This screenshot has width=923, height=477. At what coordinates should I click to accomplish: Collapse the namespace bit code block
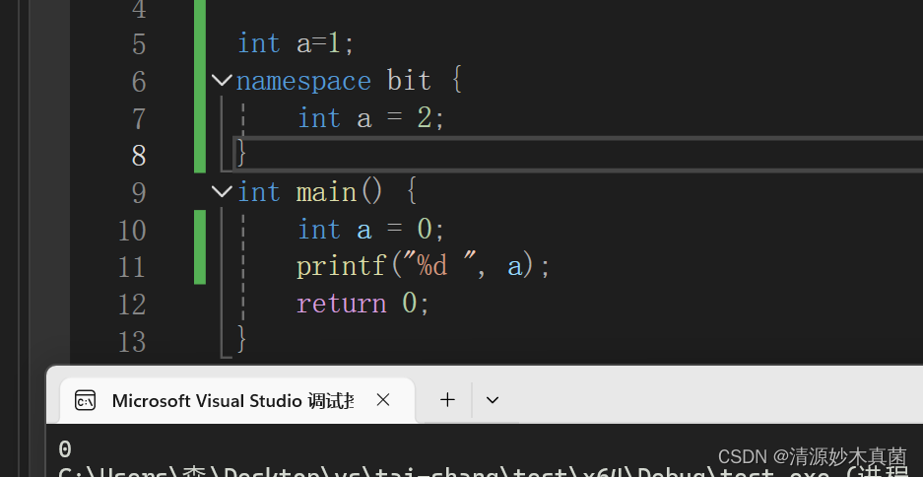pyautogui.click(x=222, y=80)
